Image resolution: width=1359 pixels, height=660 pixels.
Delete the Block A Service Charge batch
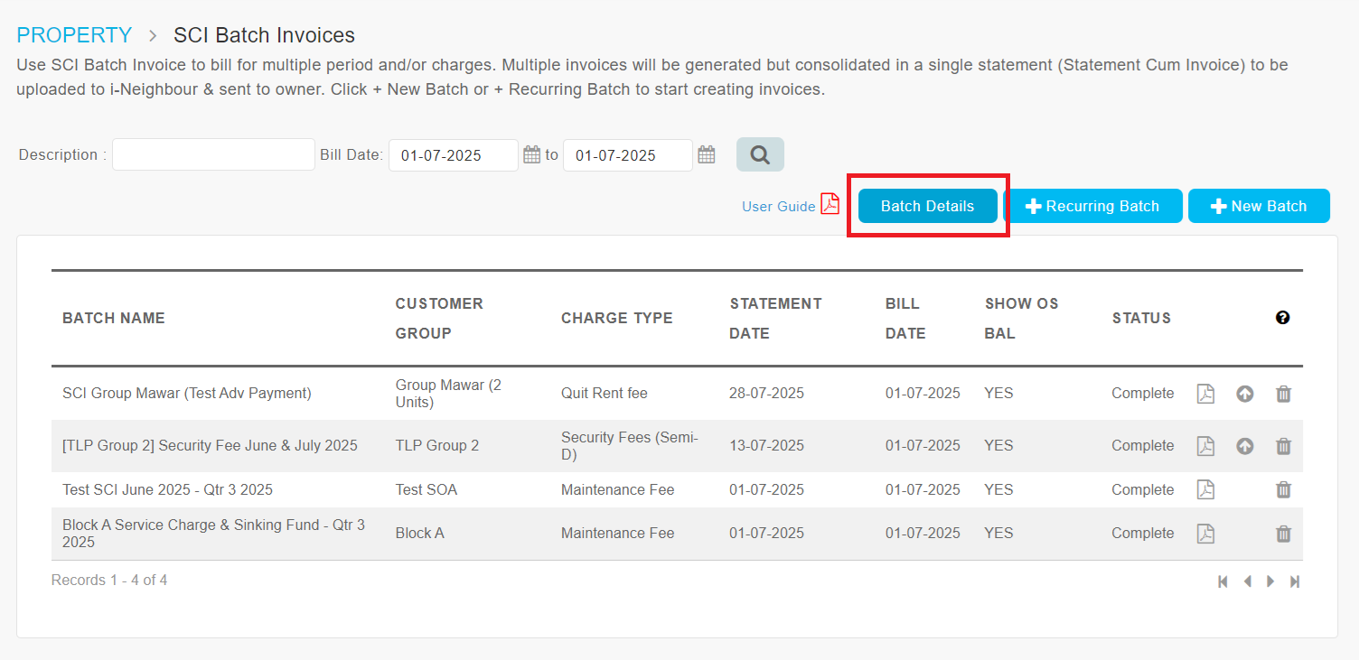[1283, 534]
